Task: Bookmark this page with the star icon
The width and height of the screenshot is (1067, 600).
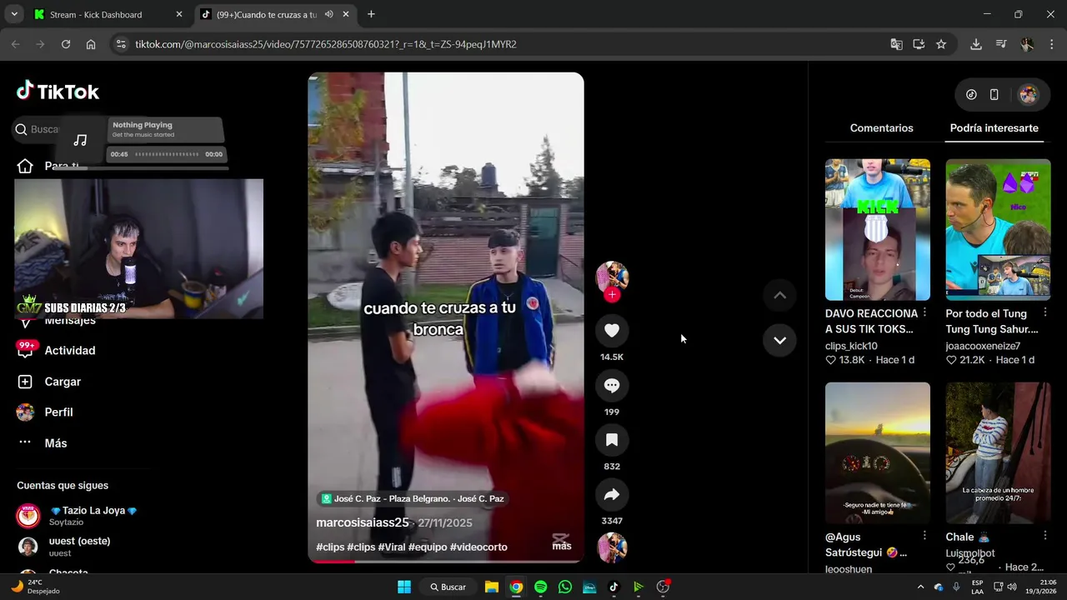Action: (x=941, y=44)
